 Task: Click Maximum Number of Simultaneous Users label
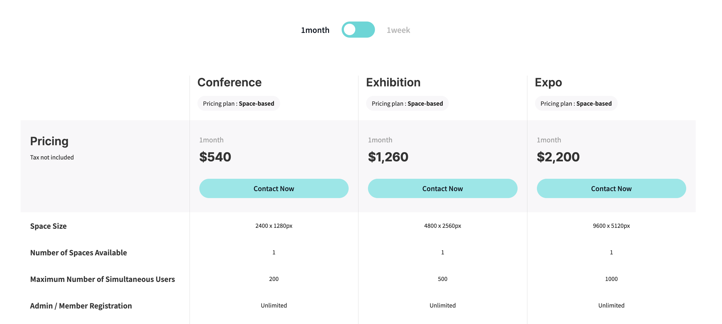(x=102, y=279)
